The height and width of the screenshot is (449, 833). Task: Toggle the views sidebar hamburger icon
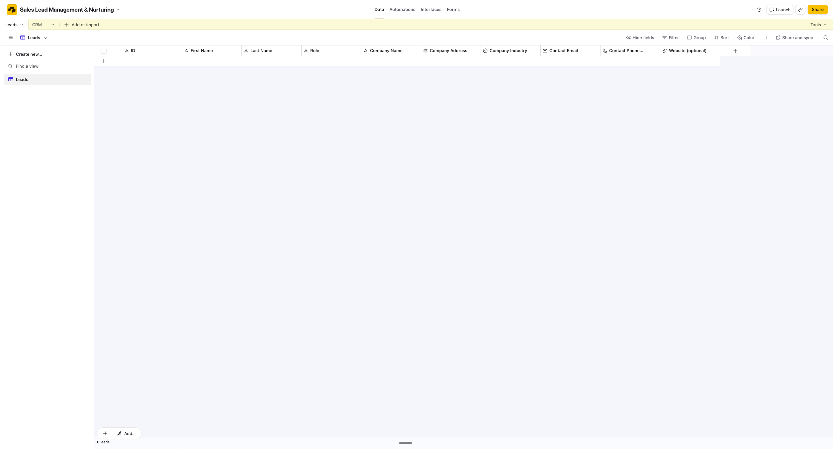[11, 37]
